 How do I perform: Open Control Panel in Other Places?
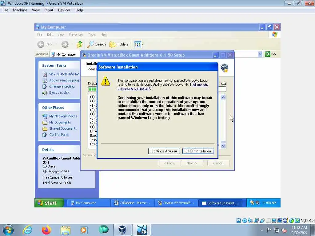59,135
